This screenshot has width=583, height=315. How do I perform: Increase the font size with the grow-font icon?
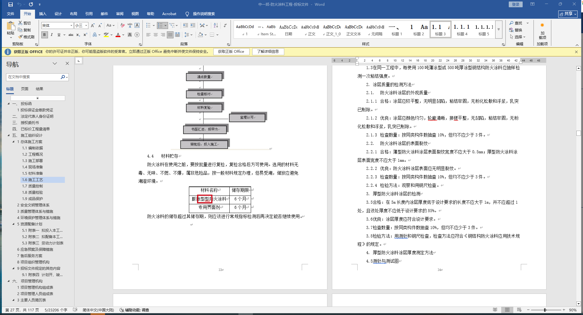pos(93,25)
